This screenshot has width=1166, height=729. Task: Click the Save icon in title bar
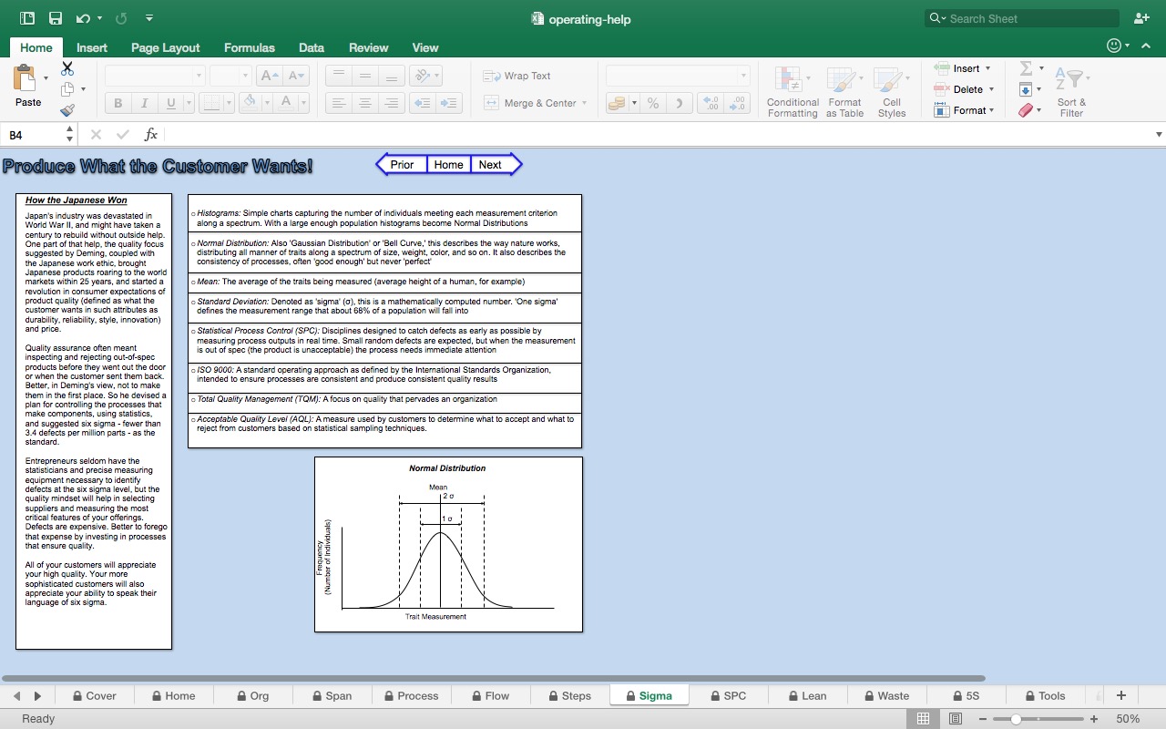(56, 18)
